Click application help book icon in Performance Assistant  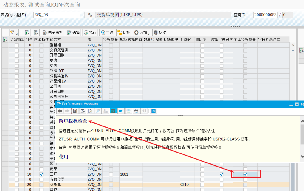click(75, 111)
